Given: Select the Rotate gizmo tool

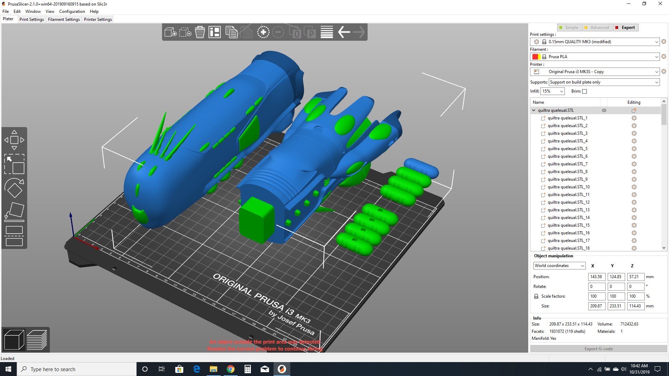Looking at the screenshot, I should (x=14, y=188).
